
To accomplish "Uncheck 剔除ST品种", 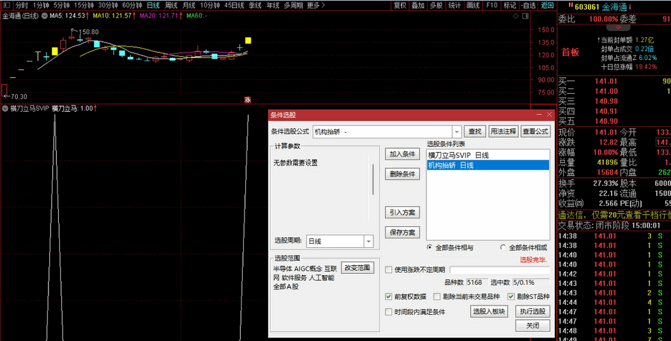I will pyautogui.click(x=511, y=296).
